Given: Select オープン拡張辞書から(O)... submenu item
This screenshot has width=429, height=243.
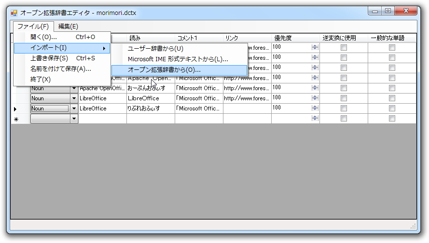Looking at the screenshot, I should click(180, 70).
